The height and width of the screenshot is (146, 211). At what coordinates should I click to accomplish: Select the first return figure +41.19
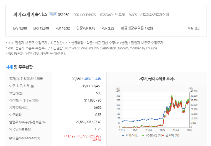tap(69, 136)
